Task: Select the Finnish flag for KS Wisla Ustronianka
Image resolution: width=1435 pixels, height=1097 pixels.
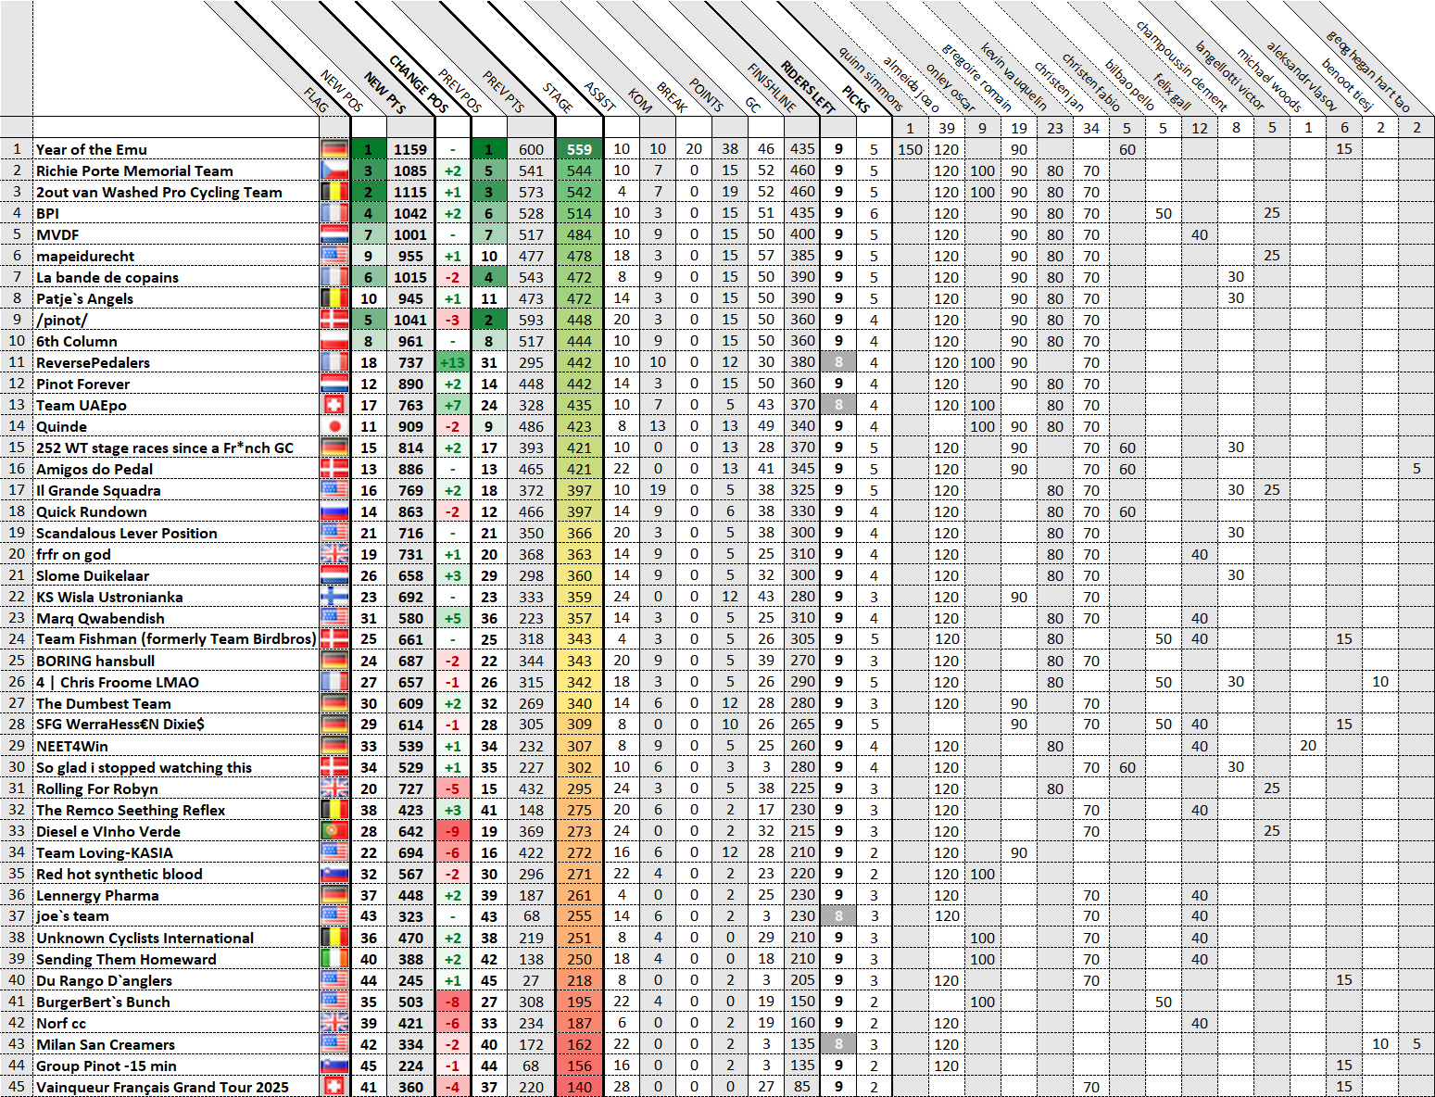Action: point(334,597)
